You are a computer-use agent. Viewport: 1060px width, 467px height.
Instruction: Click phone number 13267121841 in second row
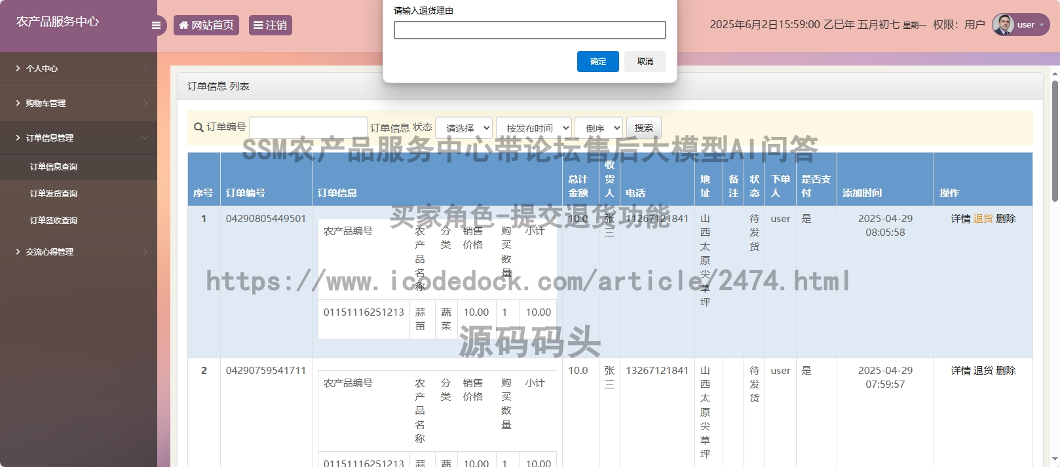tap(657, 371)
